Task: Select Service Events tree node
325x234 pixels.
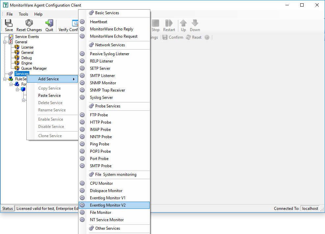Action: click(x=27, y=37)
